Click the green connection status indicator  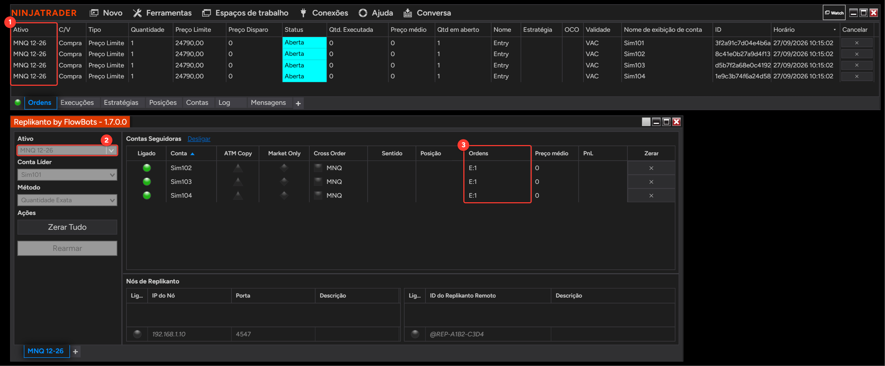(x=18, y=103)
